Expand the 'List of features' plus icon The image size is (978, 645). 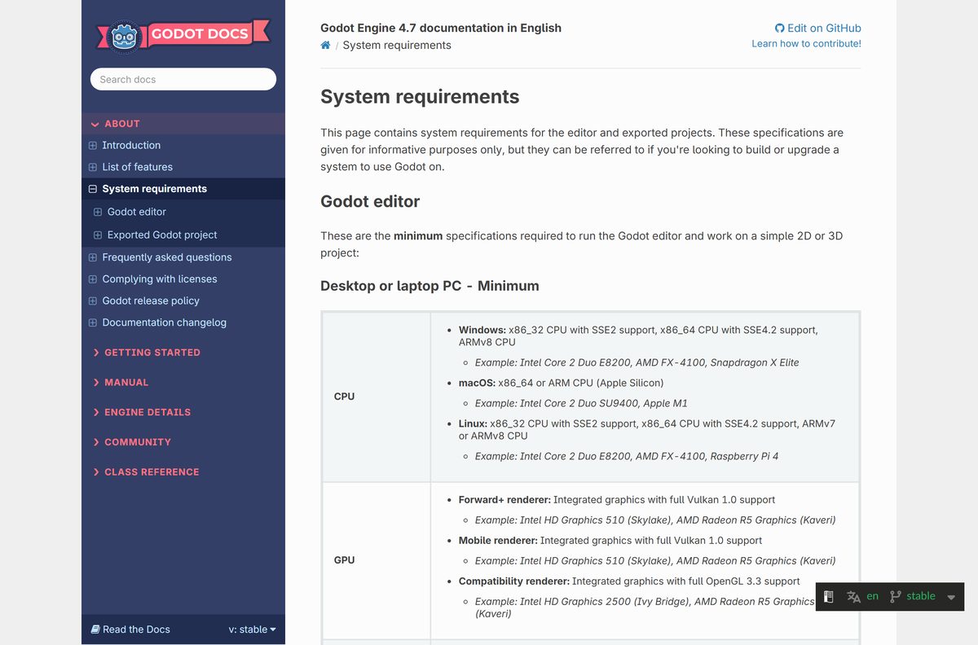(x=93, y=168)
